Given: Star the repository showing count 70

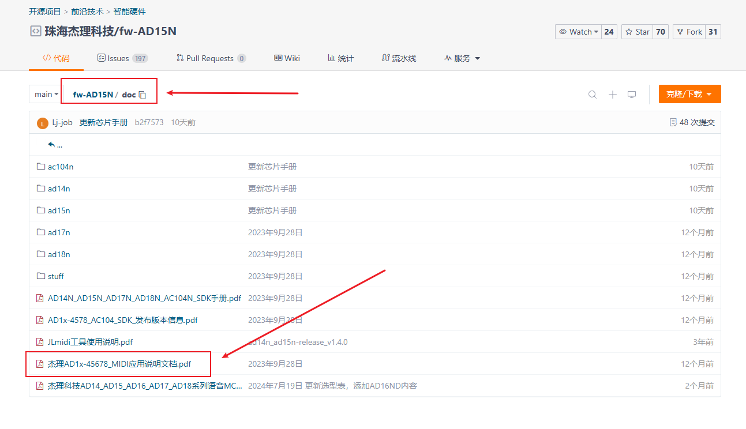Looking at the screenshot, I should tap(637, 32).
